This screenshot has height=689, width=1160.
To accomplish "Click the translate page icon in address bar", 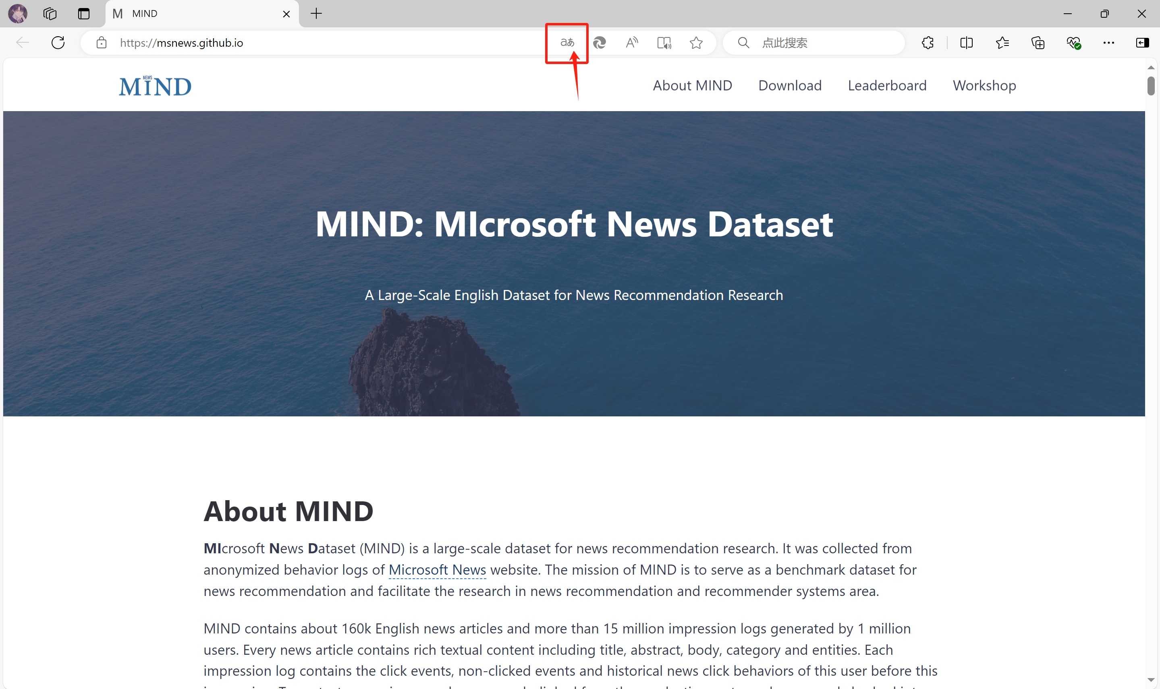I will point(567,43).
